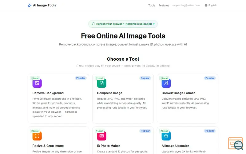Click the floating terminal search widget icon

click(236, 144)
